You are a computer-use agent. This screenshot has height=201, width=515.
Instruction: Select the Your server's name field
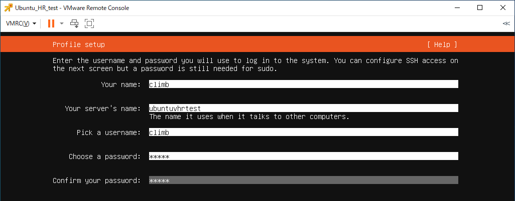click(x=304, y=108)
